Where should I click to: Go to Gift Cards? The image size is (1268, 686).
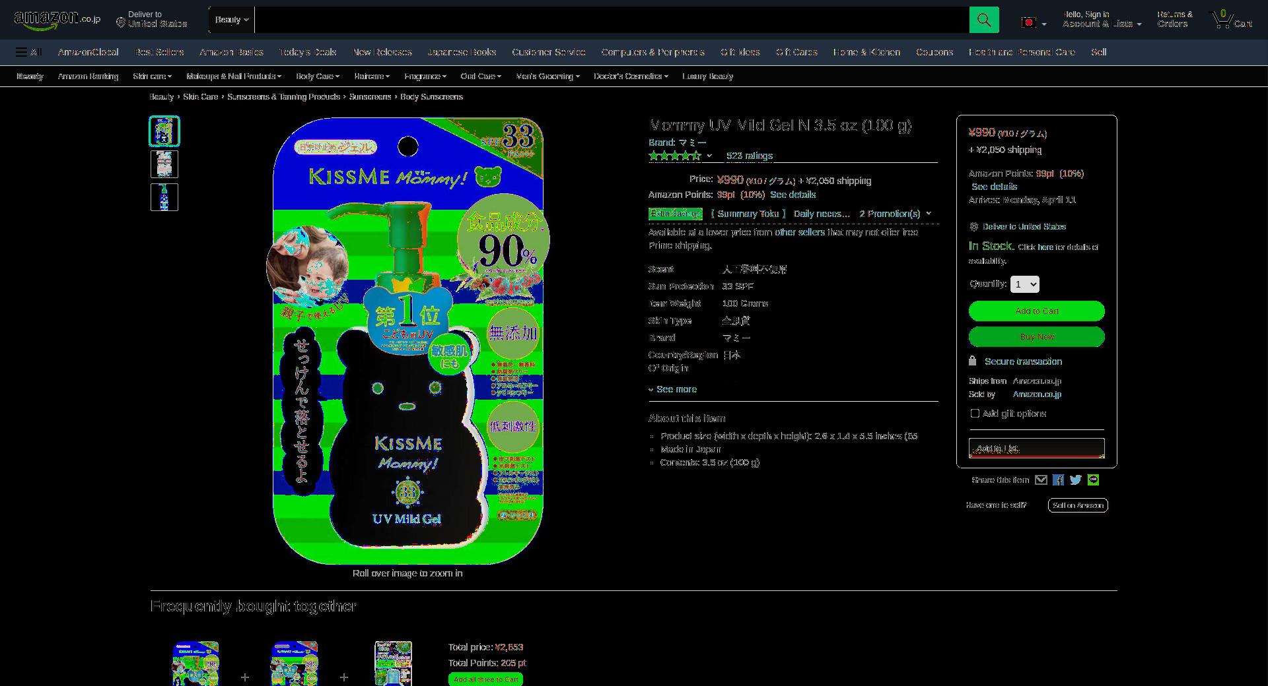[x=796, y=52]
